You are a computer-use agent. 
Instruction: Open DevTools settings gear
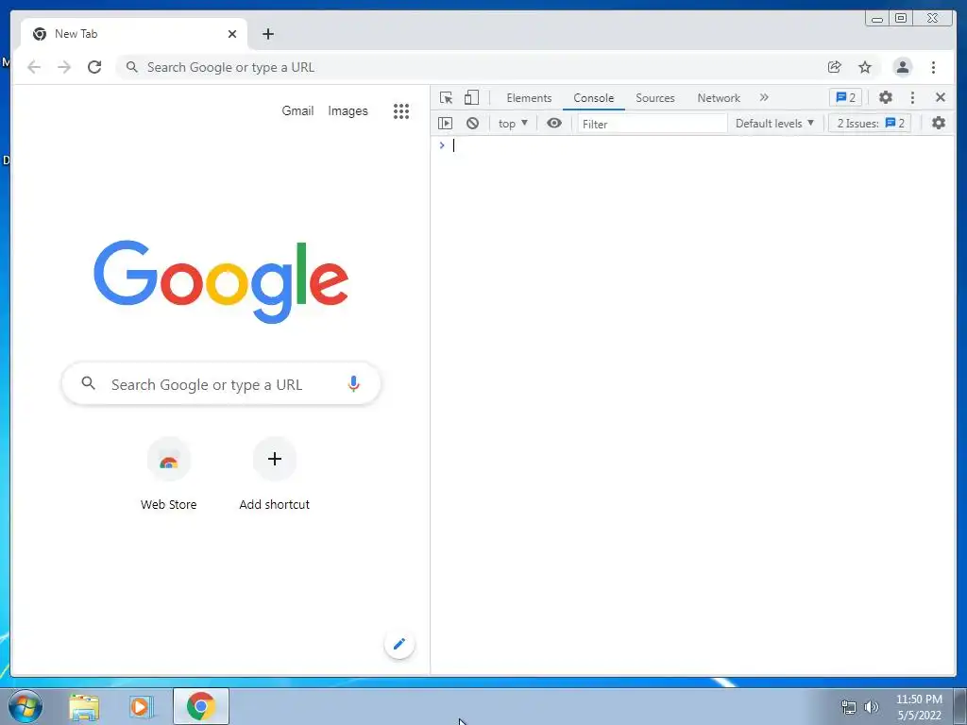[886, 97]
